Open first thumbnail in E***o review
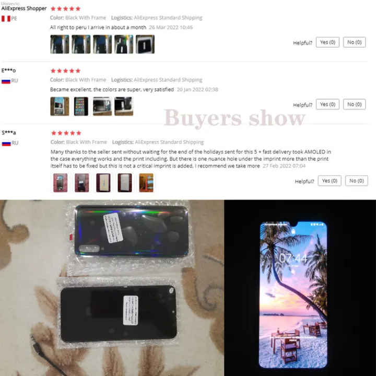Screen dimensions: 376x376 (x=60, y=106)
